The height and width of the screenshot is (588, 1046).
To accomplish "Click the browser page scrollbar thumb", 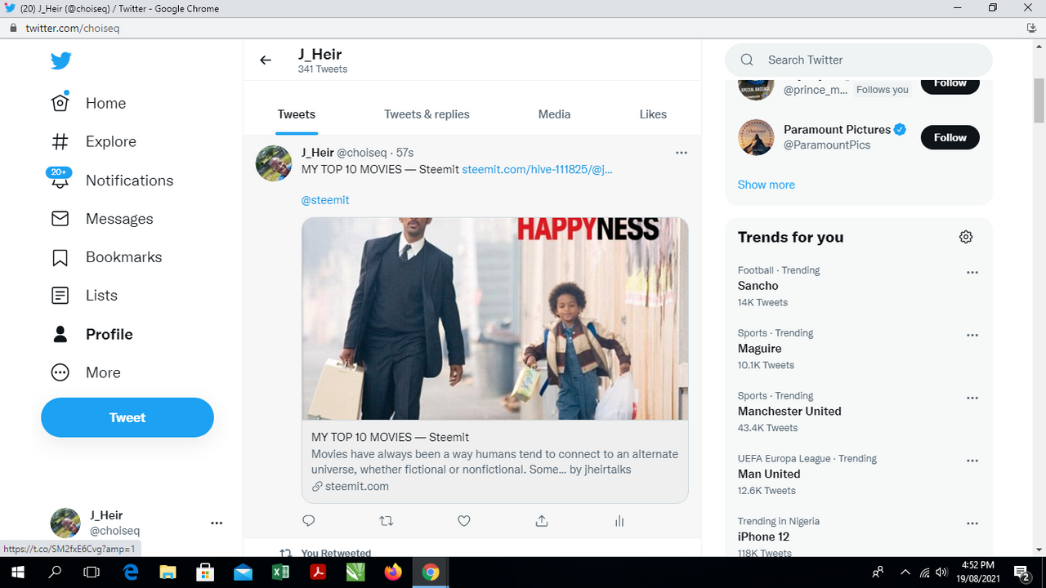I will (1039, 100).
